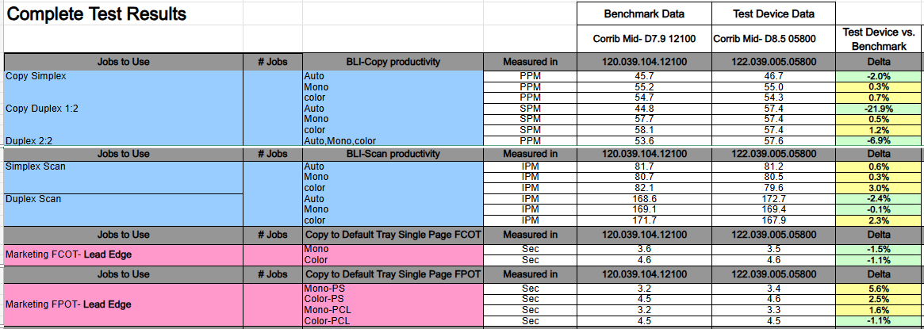Screen dimensions: 924x329
Task: Select the 5.6% delta cell
Action: tap(879, 289)
